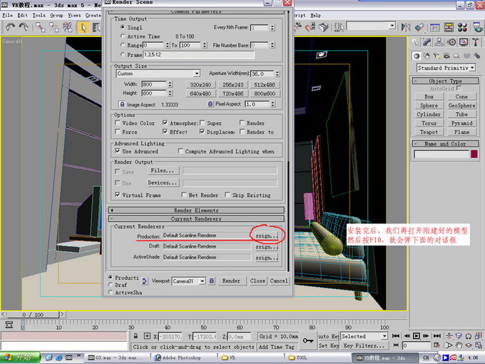Click the Render button
The image size is (485, 364).
[x=231, y=280]
